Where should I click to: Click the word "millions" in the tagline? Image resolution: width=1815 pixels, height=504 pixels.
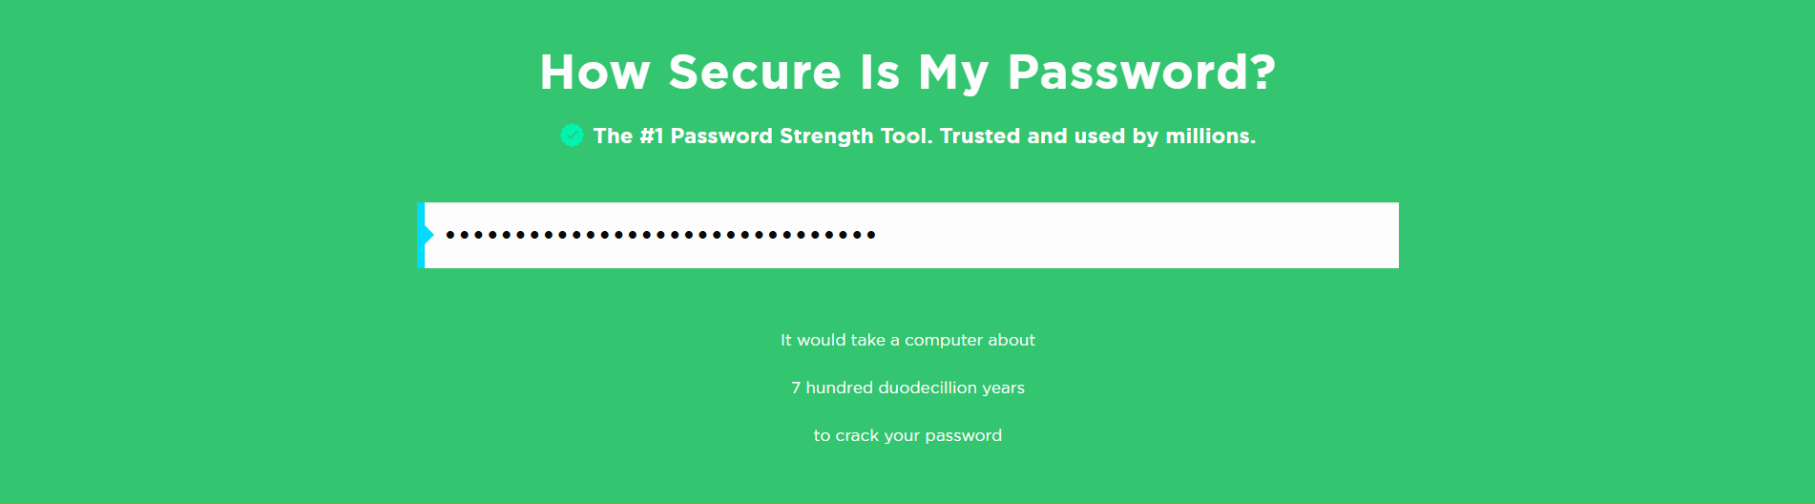(1208, 136)
